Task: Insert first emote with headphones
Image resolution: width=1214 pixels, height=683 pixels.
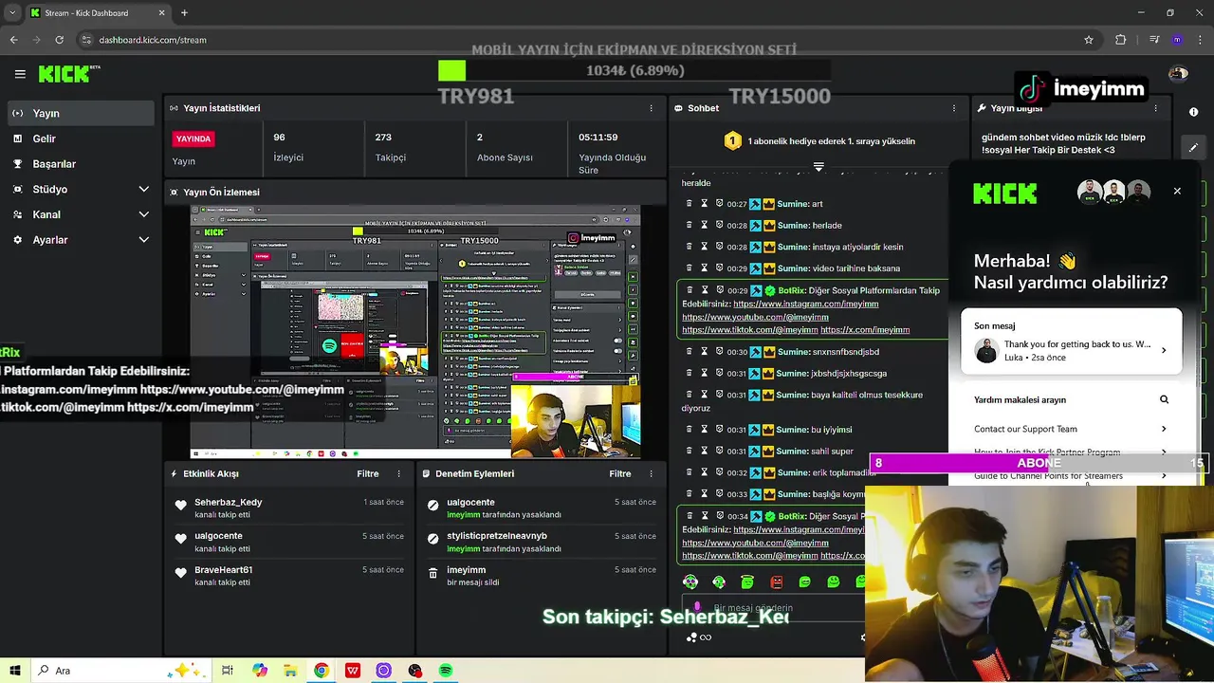Action: pyautogui.click(x=690, y=581)
